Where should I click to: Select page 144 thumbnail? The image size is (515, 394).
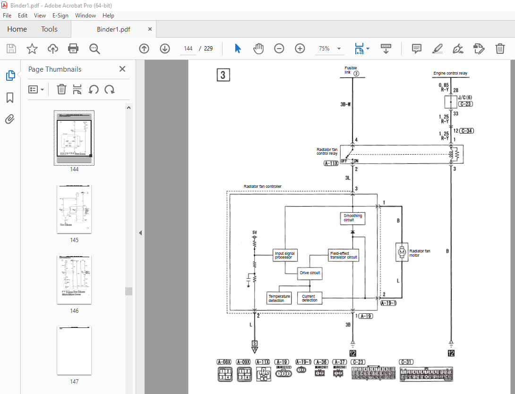pyautogui.click(x=74, y=138)
